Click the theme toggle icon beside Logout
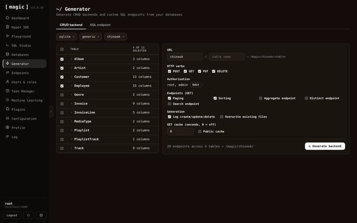This screenshot has width=357, height=223. pos(29,215)
